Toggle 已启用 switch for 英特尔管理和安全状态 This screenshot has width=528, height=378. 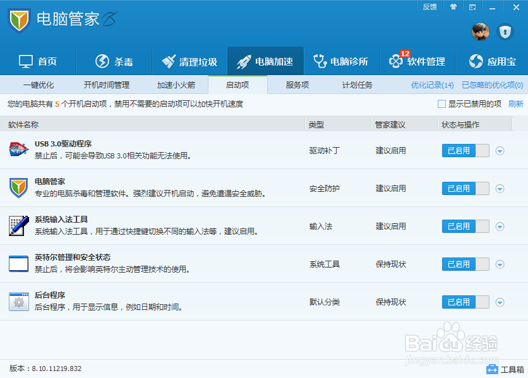[x=465, y=264]
